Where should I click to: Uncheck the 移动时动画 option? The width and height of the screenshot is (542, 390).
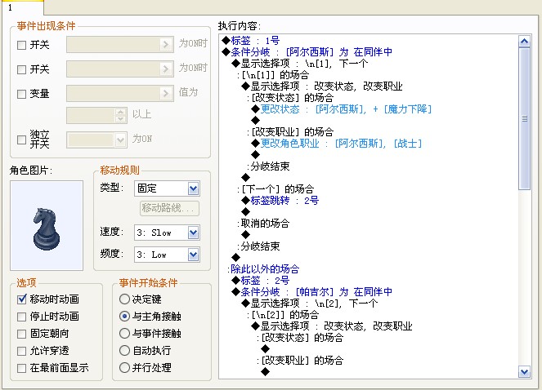coord(22,299)
